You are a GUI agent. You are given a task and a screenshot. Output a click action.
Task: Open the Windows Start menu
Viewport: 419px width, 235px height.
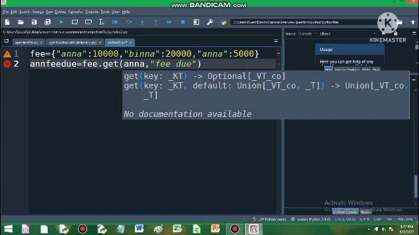[9, 229]
